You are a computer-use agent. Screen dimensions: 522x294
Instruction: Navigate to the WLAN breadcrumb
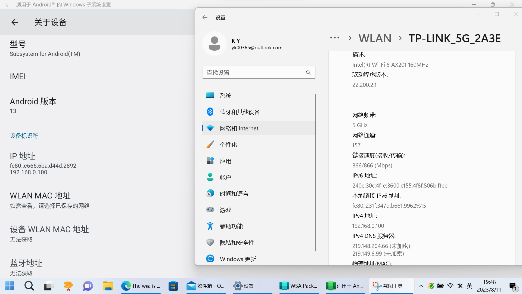coord(375,38)
